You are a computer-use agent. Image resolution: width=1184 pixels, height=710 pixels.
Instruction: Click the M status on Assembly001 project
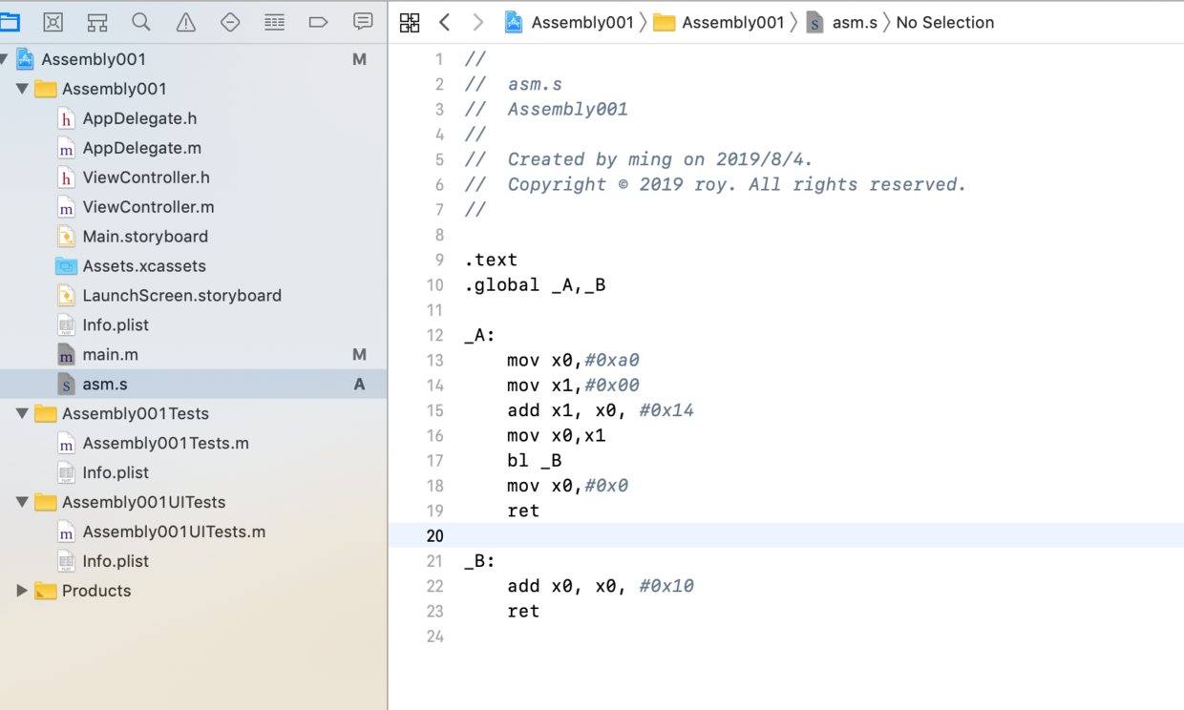(359, 59)
